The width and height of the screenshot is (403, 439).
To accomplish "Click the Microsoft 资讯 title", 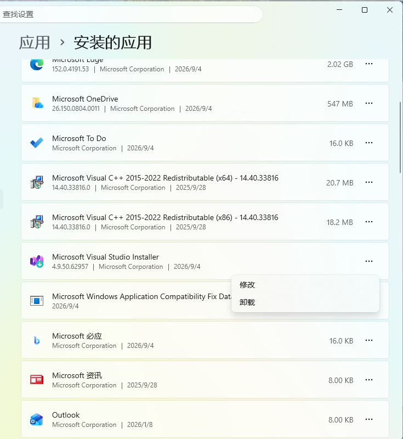I will click(77, 375).
